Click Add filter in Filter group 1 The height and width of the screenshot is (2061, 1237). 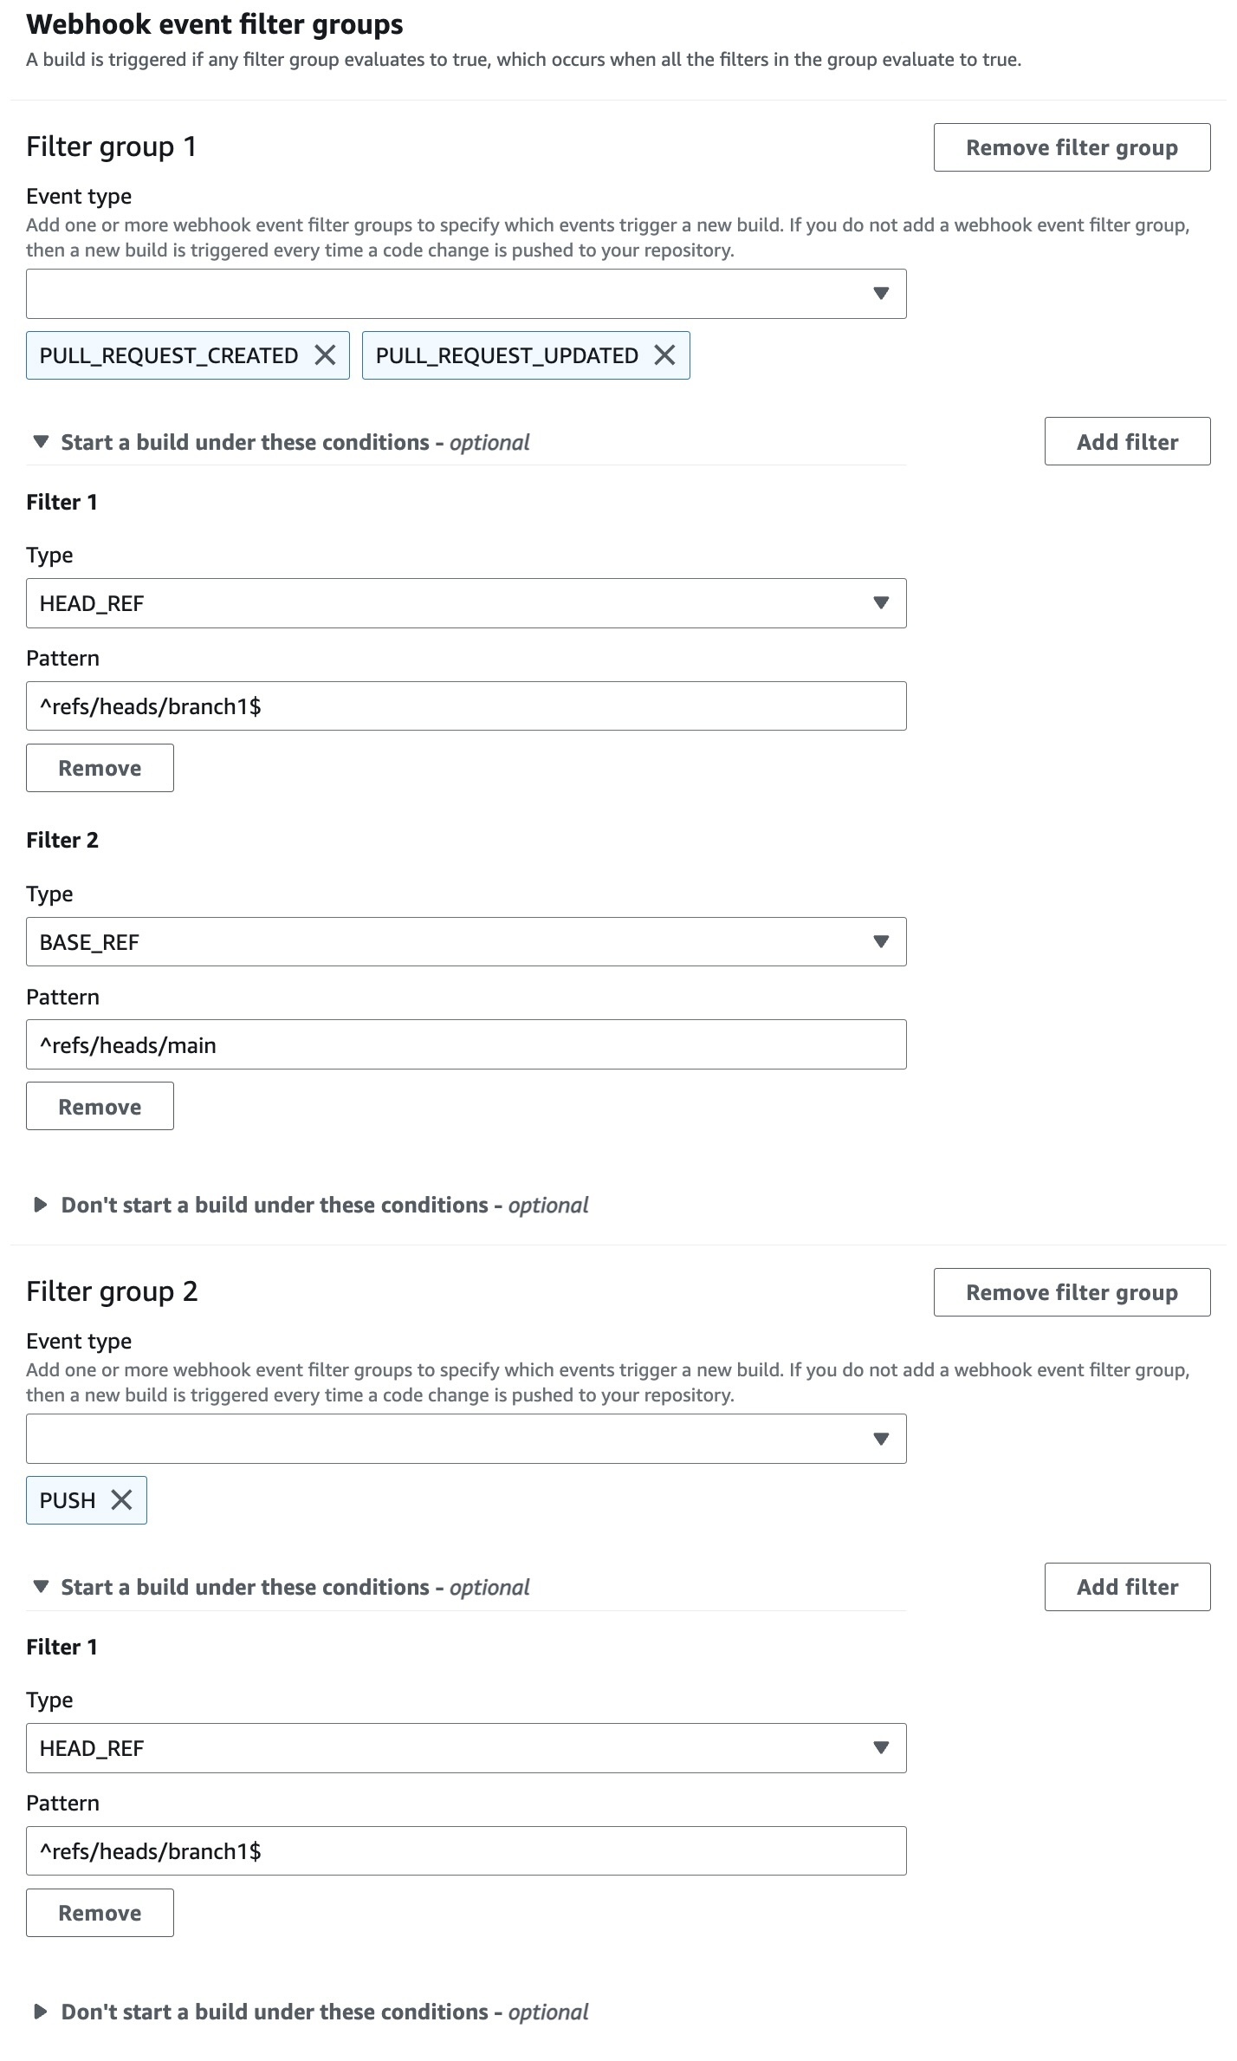pyautogui.click(x=1127, y=442)
